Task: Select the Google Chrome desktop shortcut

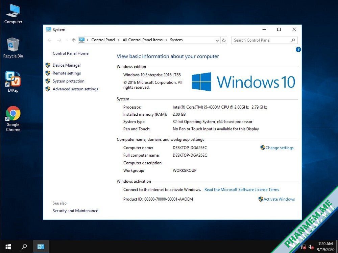Action: pyautogui.click(x=13, y=119)
